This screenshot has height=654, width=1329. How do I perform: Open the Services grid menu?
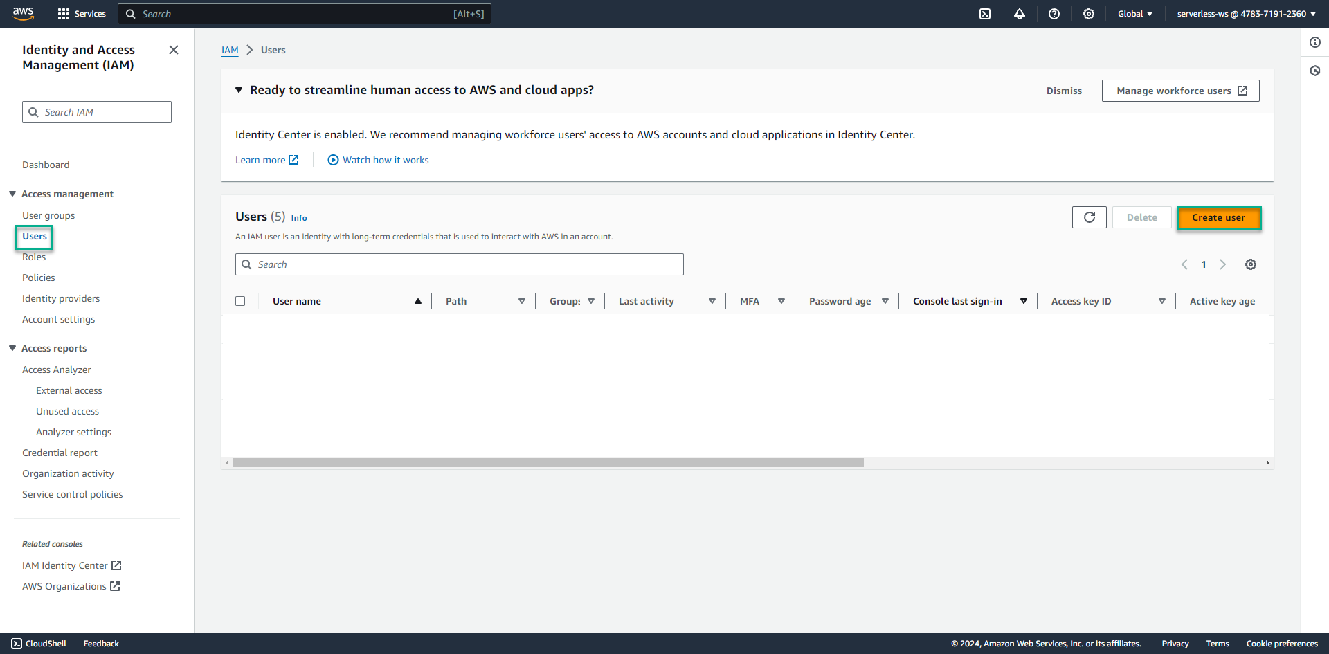(x=82, y=14)
